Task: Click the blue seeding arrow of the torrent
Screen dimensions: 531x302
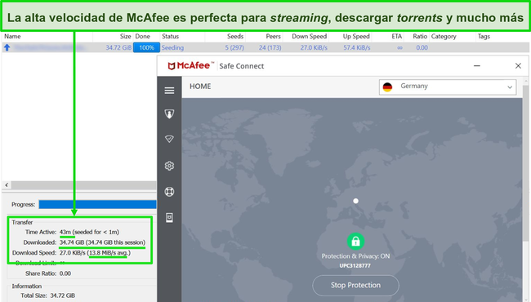Action: [x=7, y=47]
